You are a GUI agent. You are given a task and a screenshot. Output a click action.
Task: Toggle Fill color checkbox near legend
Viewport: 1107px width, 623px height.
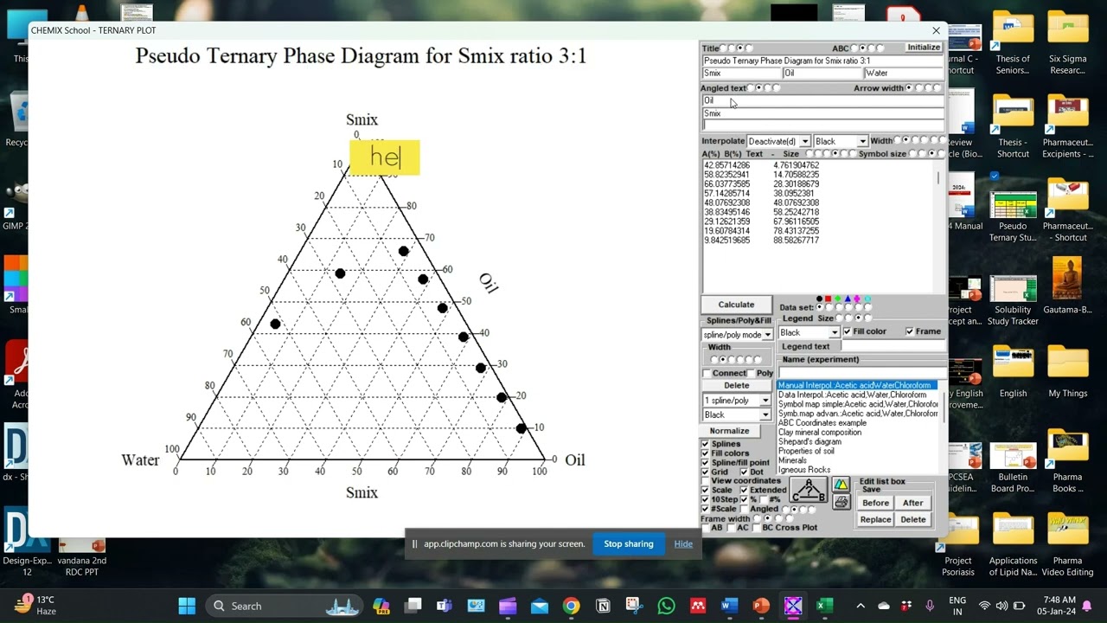click(847, 331)
